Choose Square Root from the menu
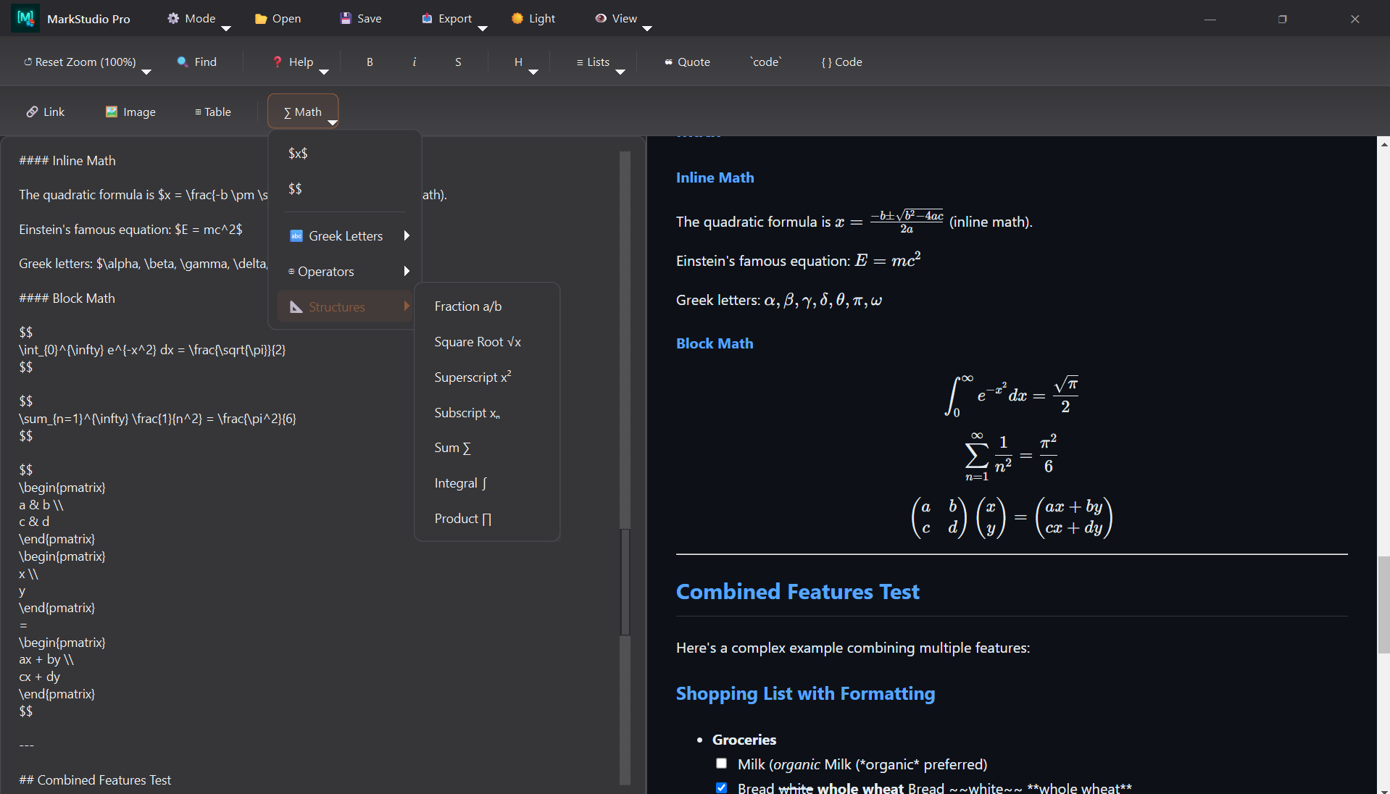The width and height of the screenshot is (1390, 794). pos(477,341)
